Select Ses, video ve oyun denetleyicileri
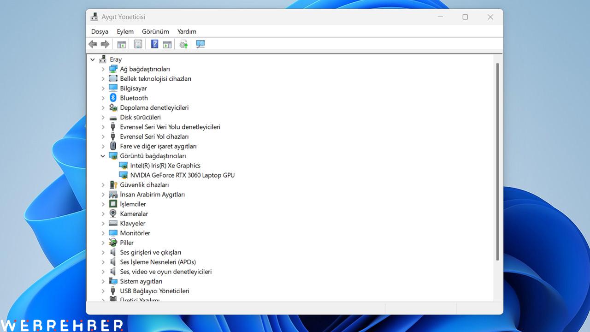 tap(165, 272)
